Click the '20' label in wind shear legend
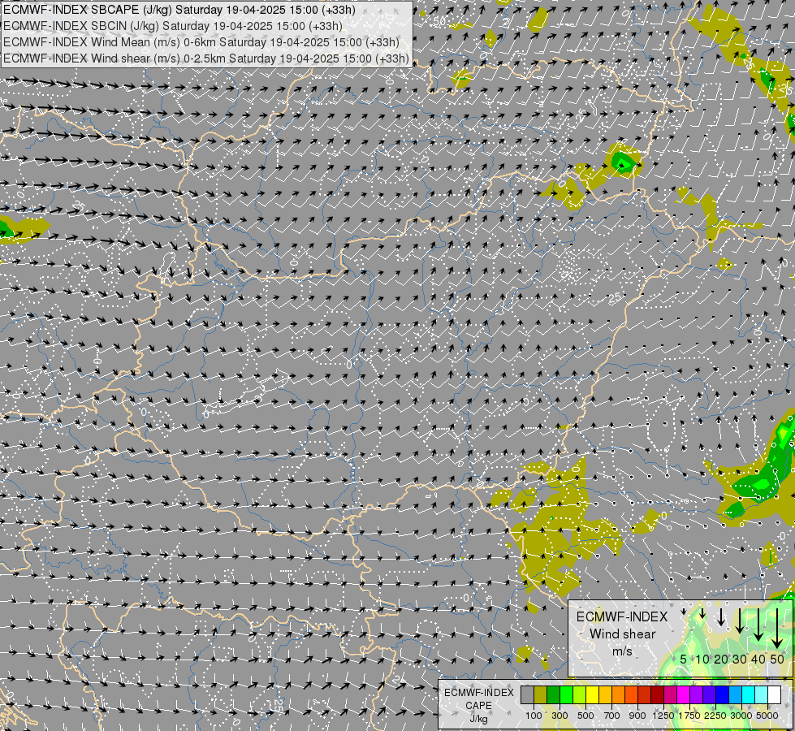Viewport: 795px width, 731px height. pyautogui.click(x=721, y=659)
